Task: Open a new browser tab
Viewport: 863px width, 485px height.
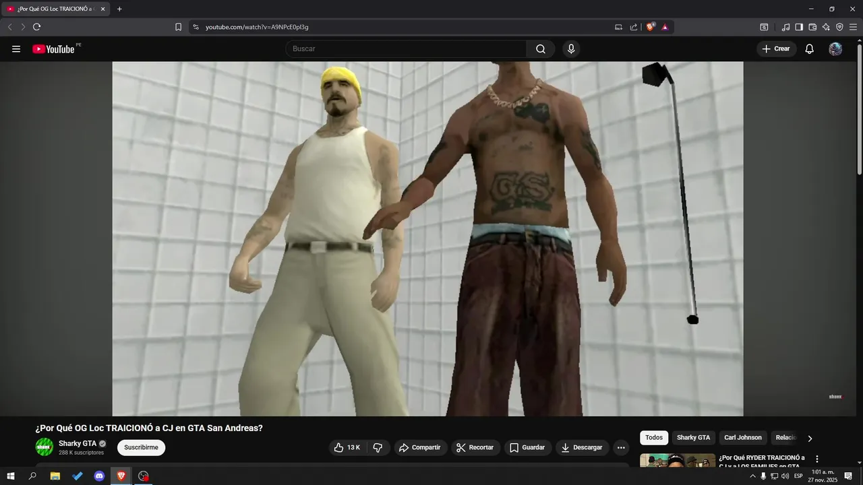Action: click(119, 9)
